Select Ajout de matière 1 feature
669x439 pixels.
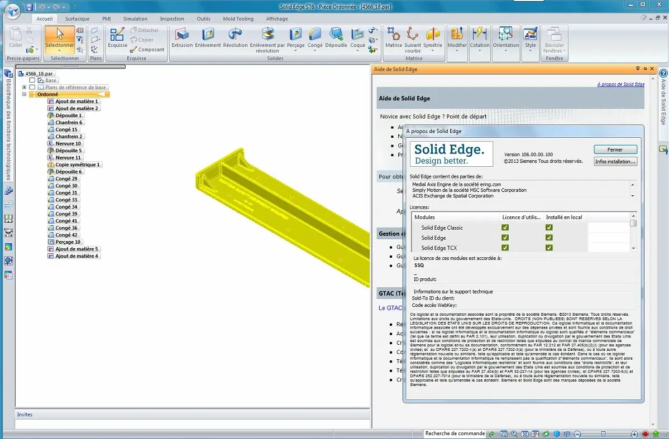[74, 102]
